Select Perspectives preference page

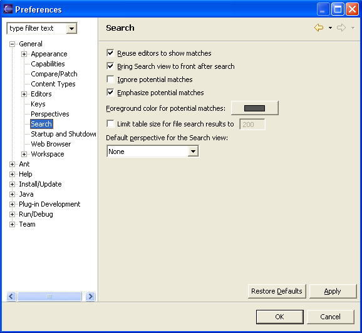pos(50,114)
